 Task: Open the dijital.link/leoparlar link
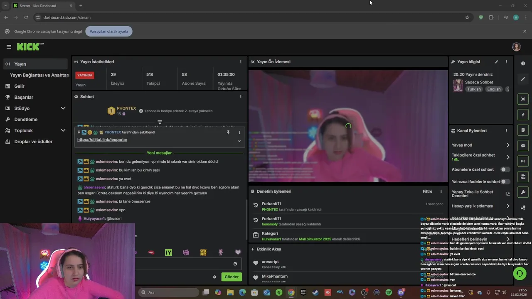point(102,140)
